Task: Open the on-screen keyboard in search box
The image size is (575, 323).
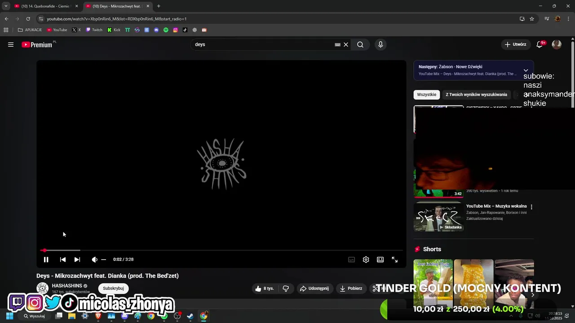Action: point(337,44)
